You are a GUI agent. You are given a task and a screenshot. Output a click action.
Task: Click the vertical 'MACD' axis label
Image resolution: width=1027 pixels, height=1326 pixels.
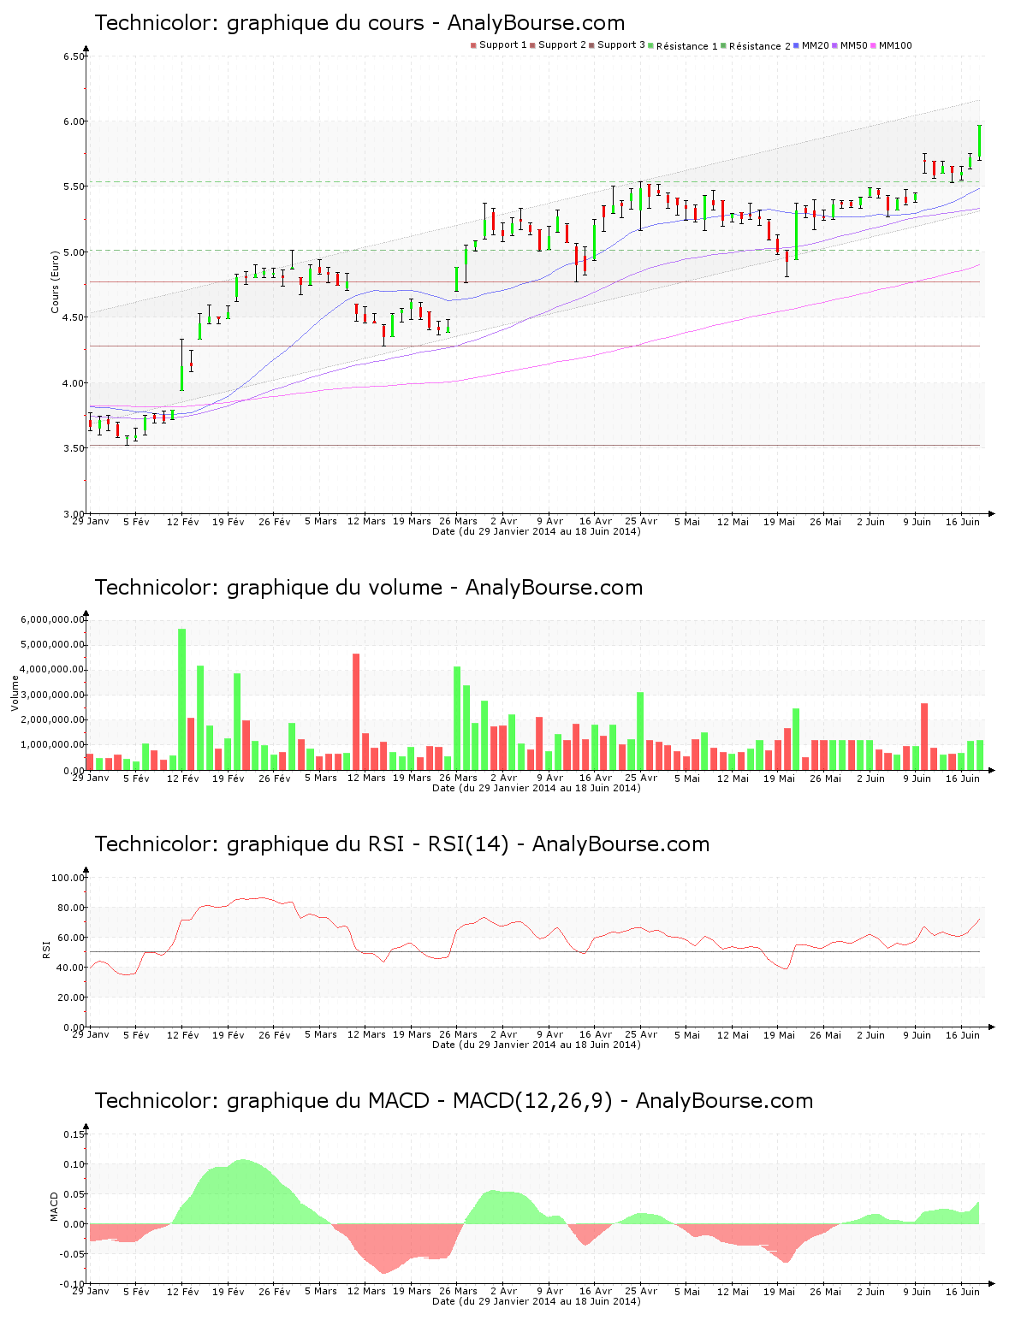[x=55, y=1206]
